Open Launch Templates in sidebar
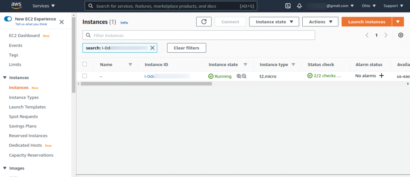This screenshot has height=177, width=410. tap(28, 107)
